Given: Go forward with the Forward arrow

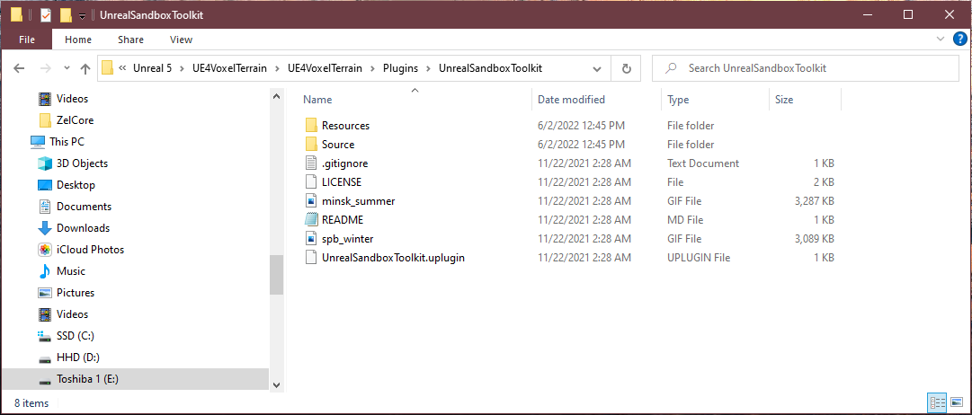Looking at the screenshot, I should tap(45, 68).
